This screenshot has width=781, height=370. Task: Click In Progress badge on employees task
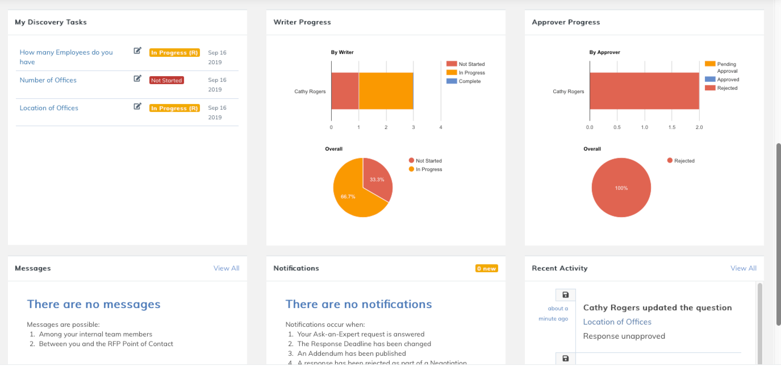point(174,53)
